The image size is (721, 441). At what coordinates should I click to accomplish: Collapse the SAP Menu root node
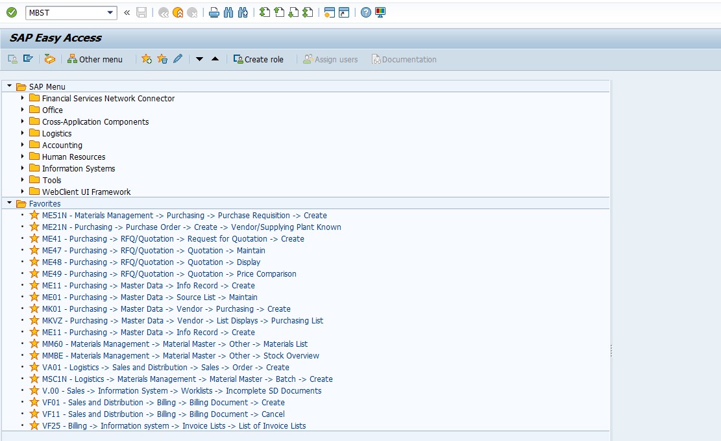[9, 86]
